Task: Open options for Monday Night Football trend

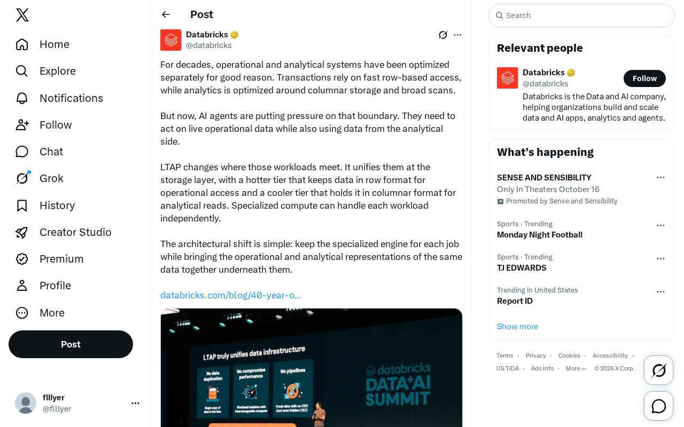Action: (x=660, y=225)
